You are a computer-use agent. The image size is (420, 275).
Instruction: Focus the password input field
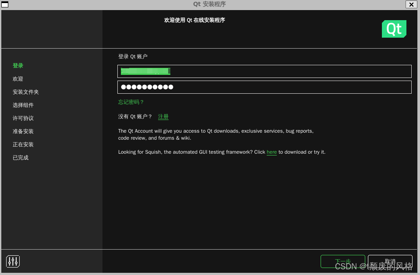(265, 87)
